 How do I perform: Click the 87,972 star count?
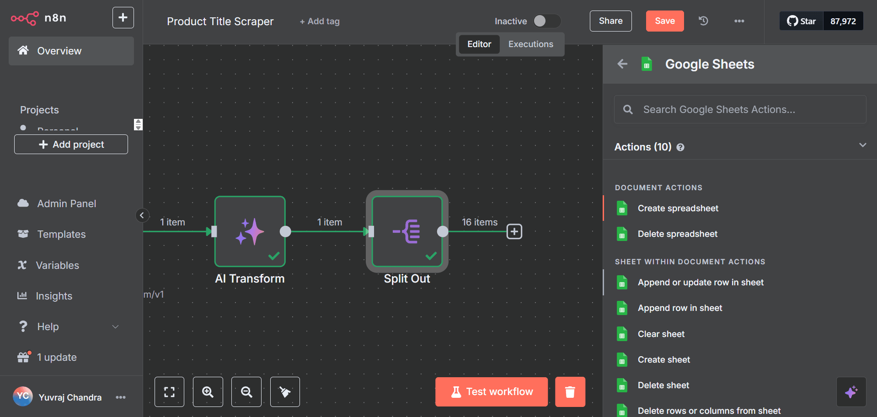point(843,21)
